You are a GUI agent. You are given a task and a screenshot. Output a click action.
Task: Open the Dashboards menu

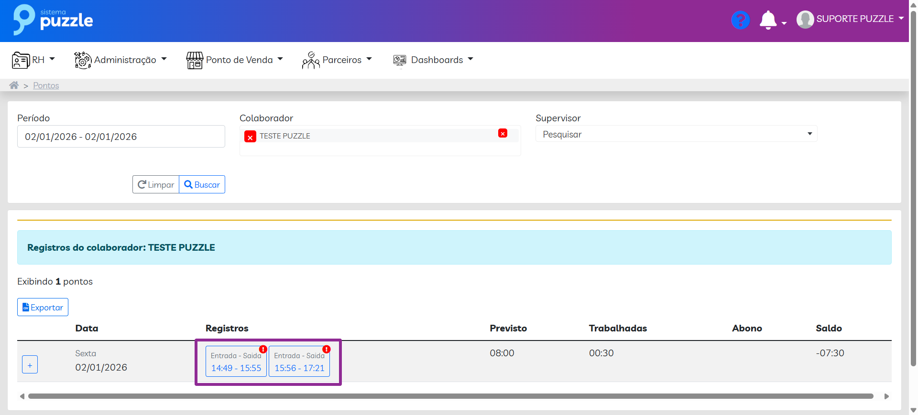click(x=433, y=60)
